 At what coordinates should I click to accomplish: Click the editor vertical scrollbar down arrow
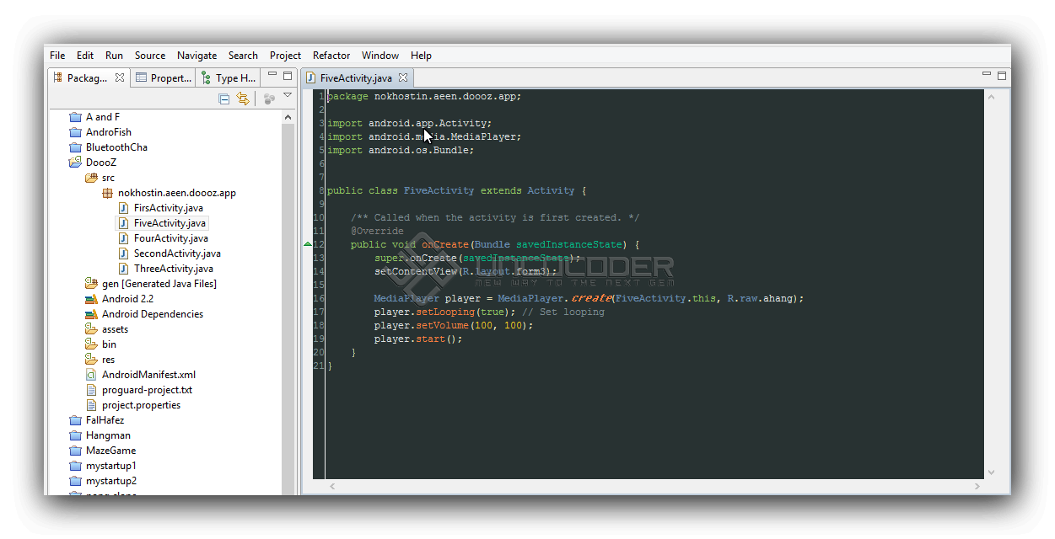click(991, 472)
